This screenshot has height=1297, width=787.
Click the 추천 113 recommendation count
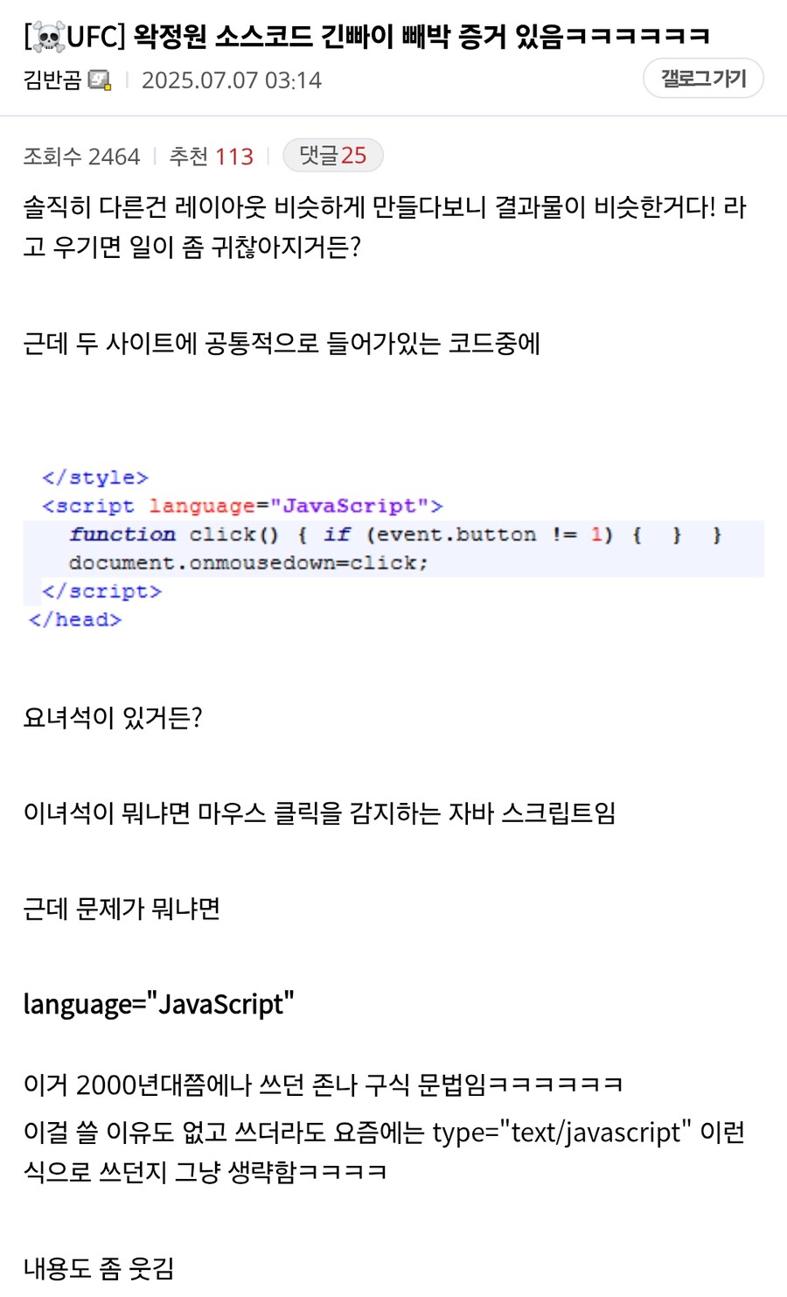point(211,157)
